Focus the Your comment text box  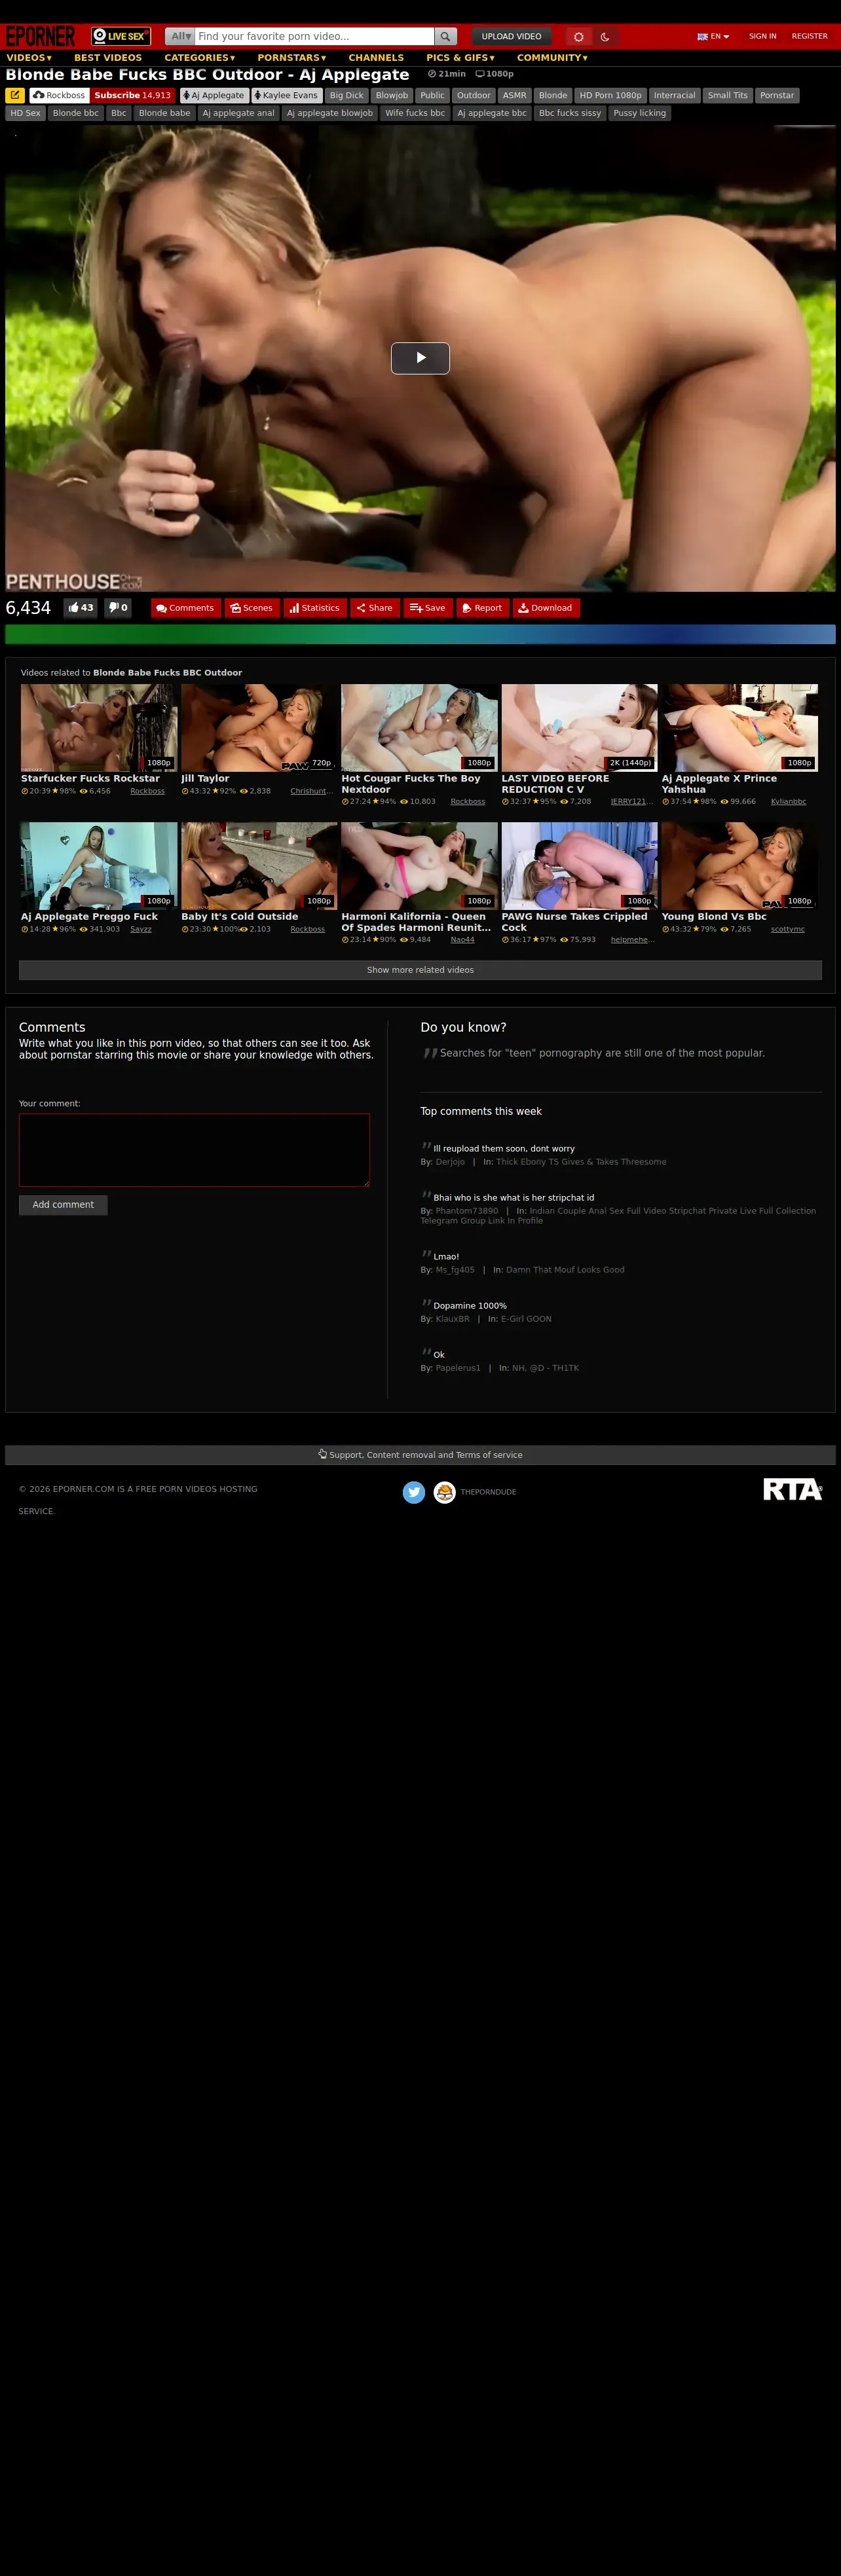pyautogui.click(x=194, y=1150)
